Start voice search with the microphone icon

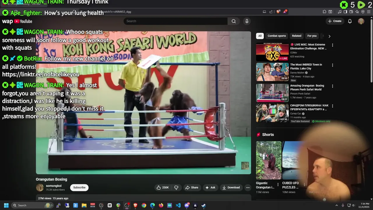click(x=247, y=21)
